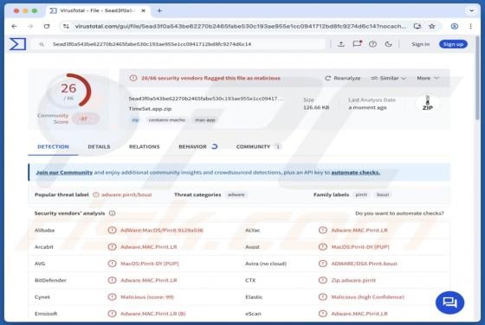Screen dimensions: 485x325
Task: Open the browser profile icon
Action: coord(455,27)
